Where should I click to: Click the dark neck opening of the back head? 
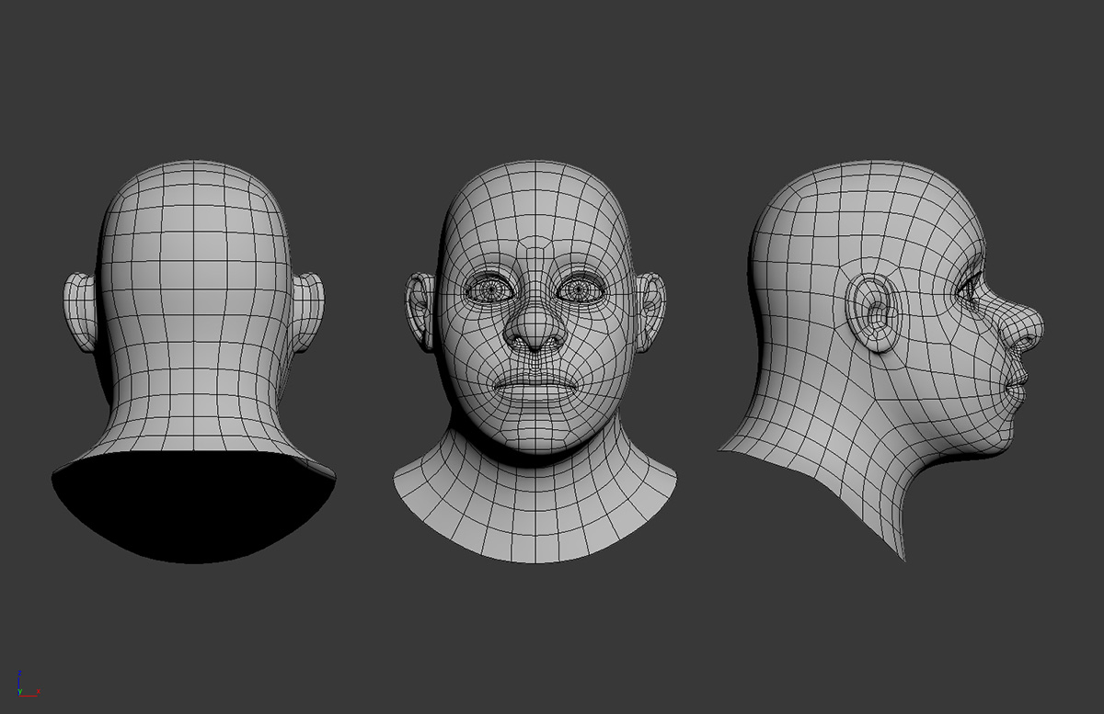pos(190,501)
